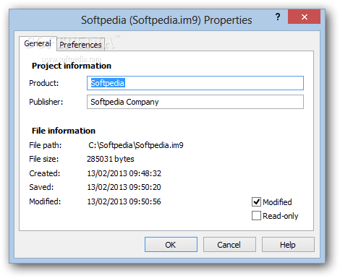Click the File size: label
This screenshot has height=278, width=340.
(44, 159)
